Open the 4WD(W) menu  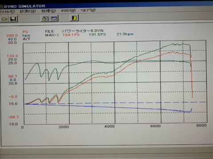pyautogui.click(x=68, y=11)
